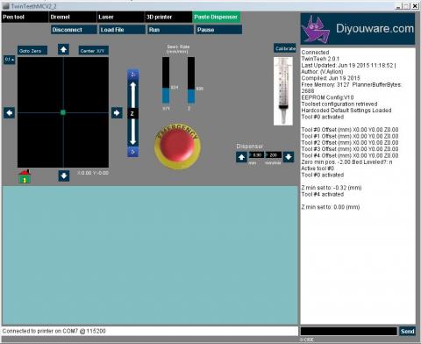Raise Z using the Z+ button
421x344 pixels.
(133, 75)
